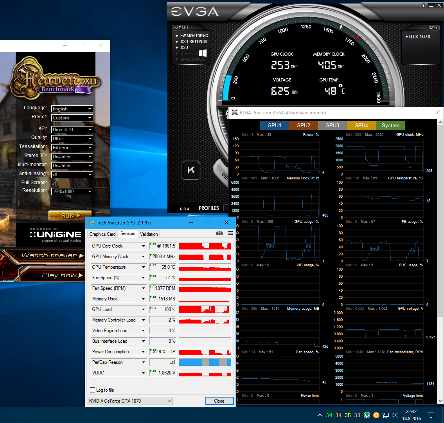This screenshot has width=444, height=423.
Task: Open the Stereo 3D dropdown
Action: pyautogui.click(x=72, y=157)
